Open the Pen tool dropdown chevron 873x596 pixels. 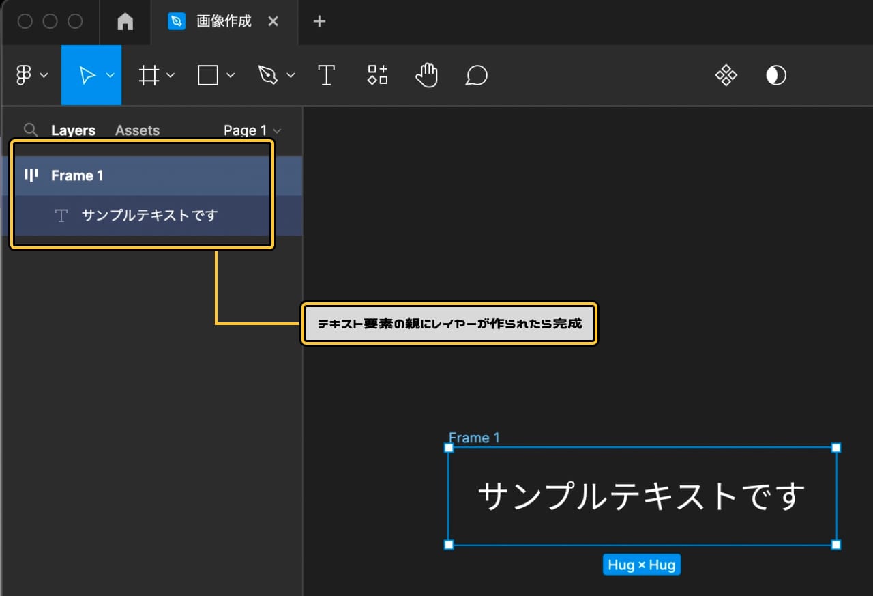(291, 75)
